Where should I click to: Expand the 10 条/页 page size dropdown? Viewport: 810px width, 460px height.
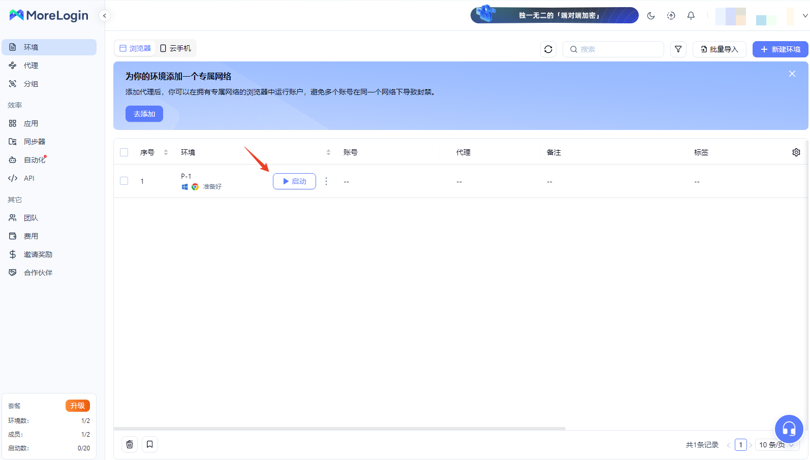point(776,445)
